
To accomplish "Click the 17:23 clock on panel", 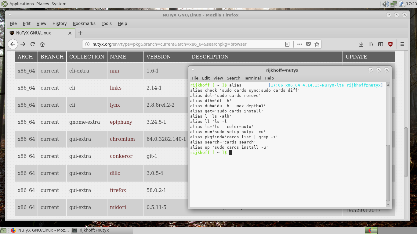I will tap(411, 4).
